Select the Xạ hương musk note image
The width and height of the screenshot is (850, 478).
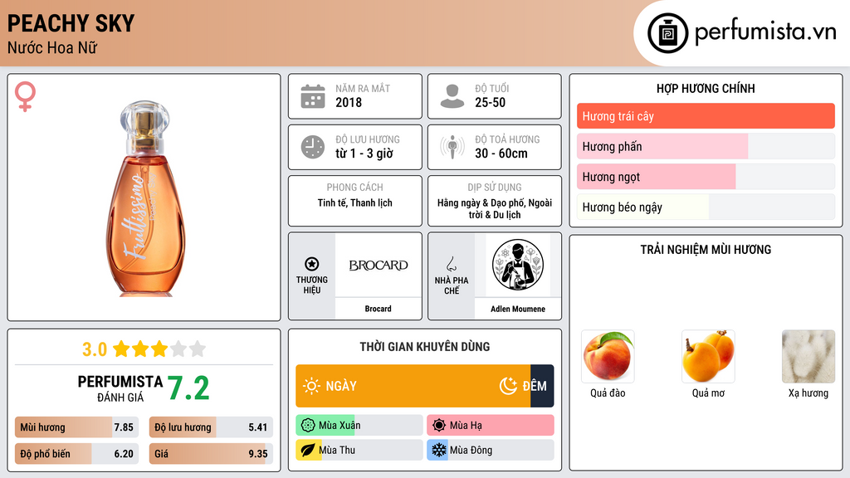click(808, 357)
